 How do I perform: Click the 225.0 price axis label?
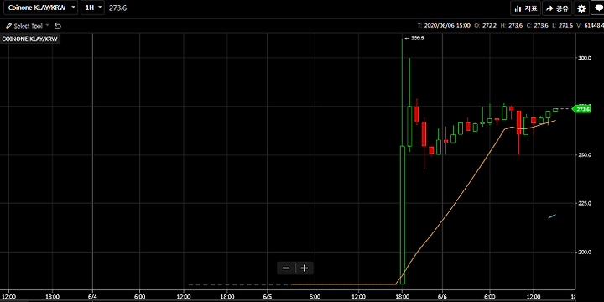click(x=585, y=203)
